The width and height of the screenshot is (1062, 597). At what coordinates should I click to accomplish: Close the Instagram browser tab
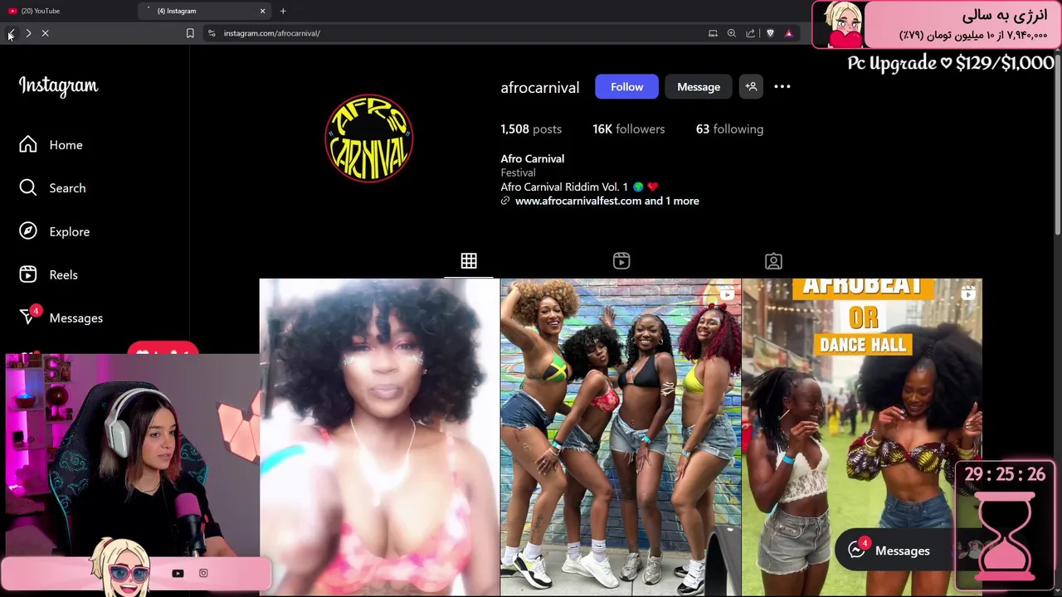pos(263,11)
